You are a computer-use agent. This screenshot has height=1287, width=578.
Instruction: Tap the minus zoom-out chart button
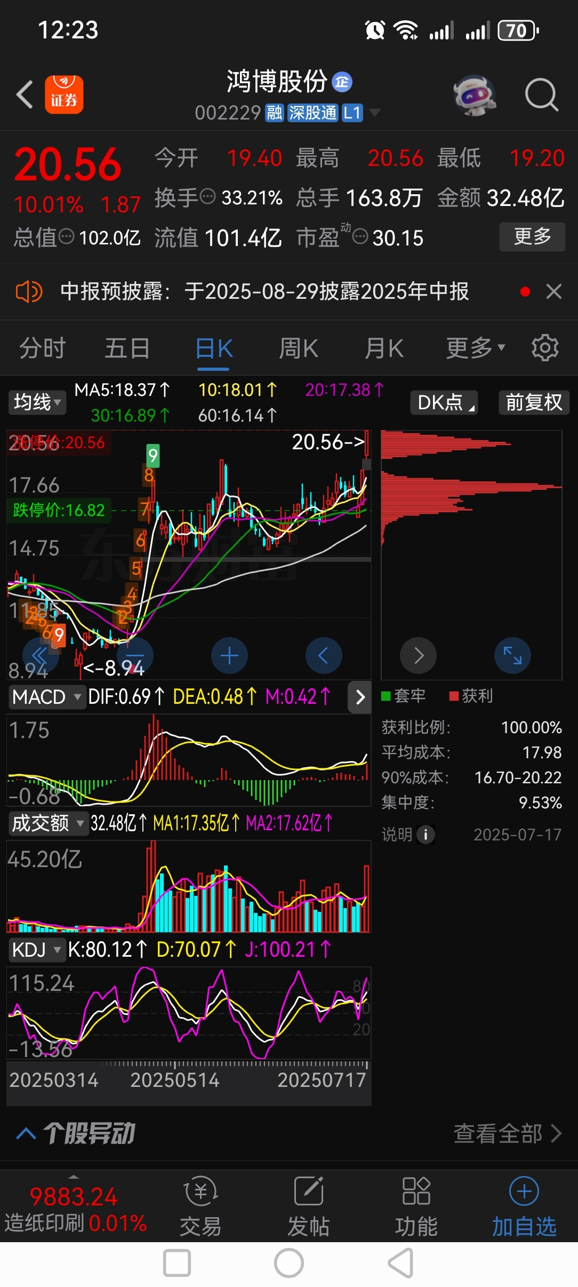135,655
